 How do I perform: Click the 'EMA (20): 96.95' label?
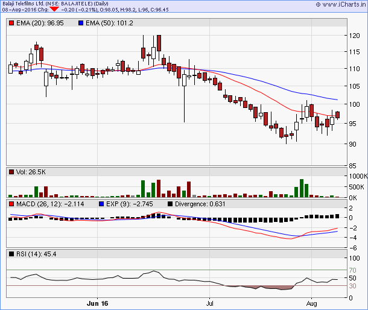point(40,23)
